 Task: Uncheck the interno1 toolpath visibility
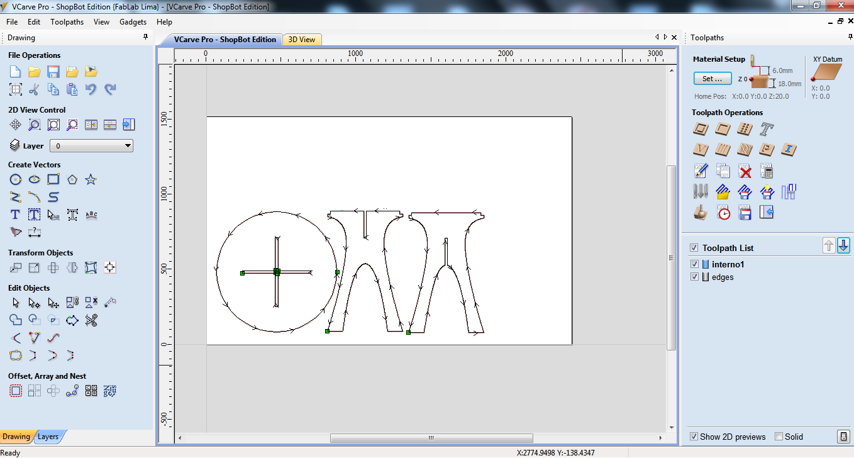click(x=694, y=264)
